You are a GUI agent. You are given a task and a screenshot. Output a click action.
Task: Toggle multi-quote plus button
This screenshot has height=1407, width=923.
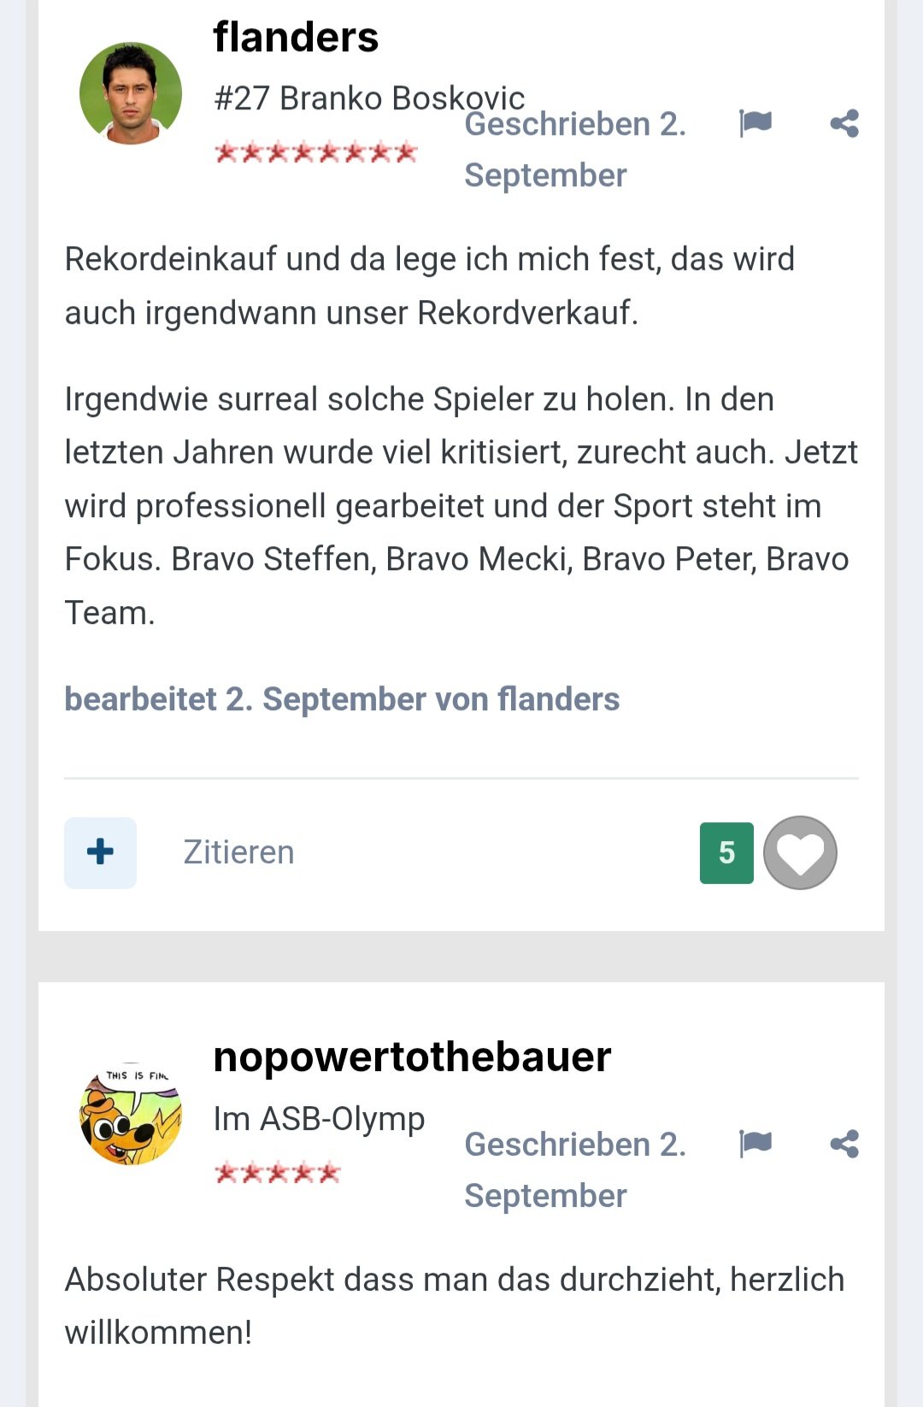(100, 852)
